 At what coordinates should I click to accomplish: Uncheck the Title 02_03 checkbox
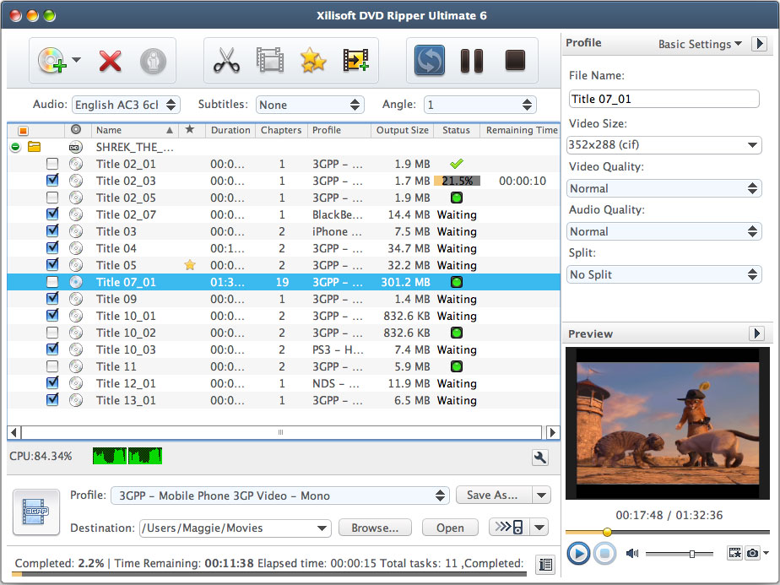tap(51, 181)
